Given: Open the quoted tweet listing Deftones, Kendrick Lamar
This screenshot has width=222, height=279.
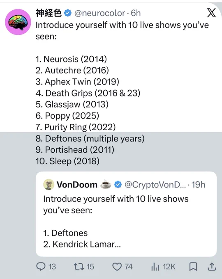Looking at the screenshot, I should (x=126, y=214).
